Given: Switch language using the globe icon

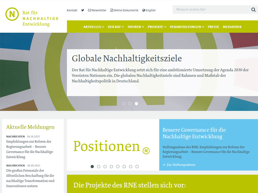Looking at the screenshot, I should click(143, 10).
